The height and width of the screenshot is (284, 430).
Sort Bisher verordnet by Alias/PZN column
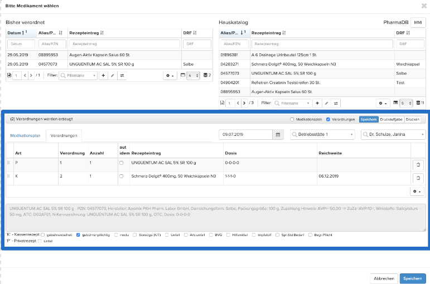61,33
